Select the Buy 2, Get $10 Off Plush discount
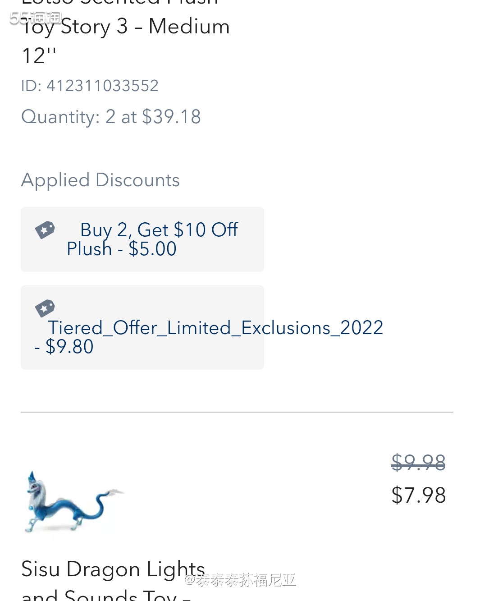Image resolution: width=480 pixels, height=601 pixels. [142, 239]
